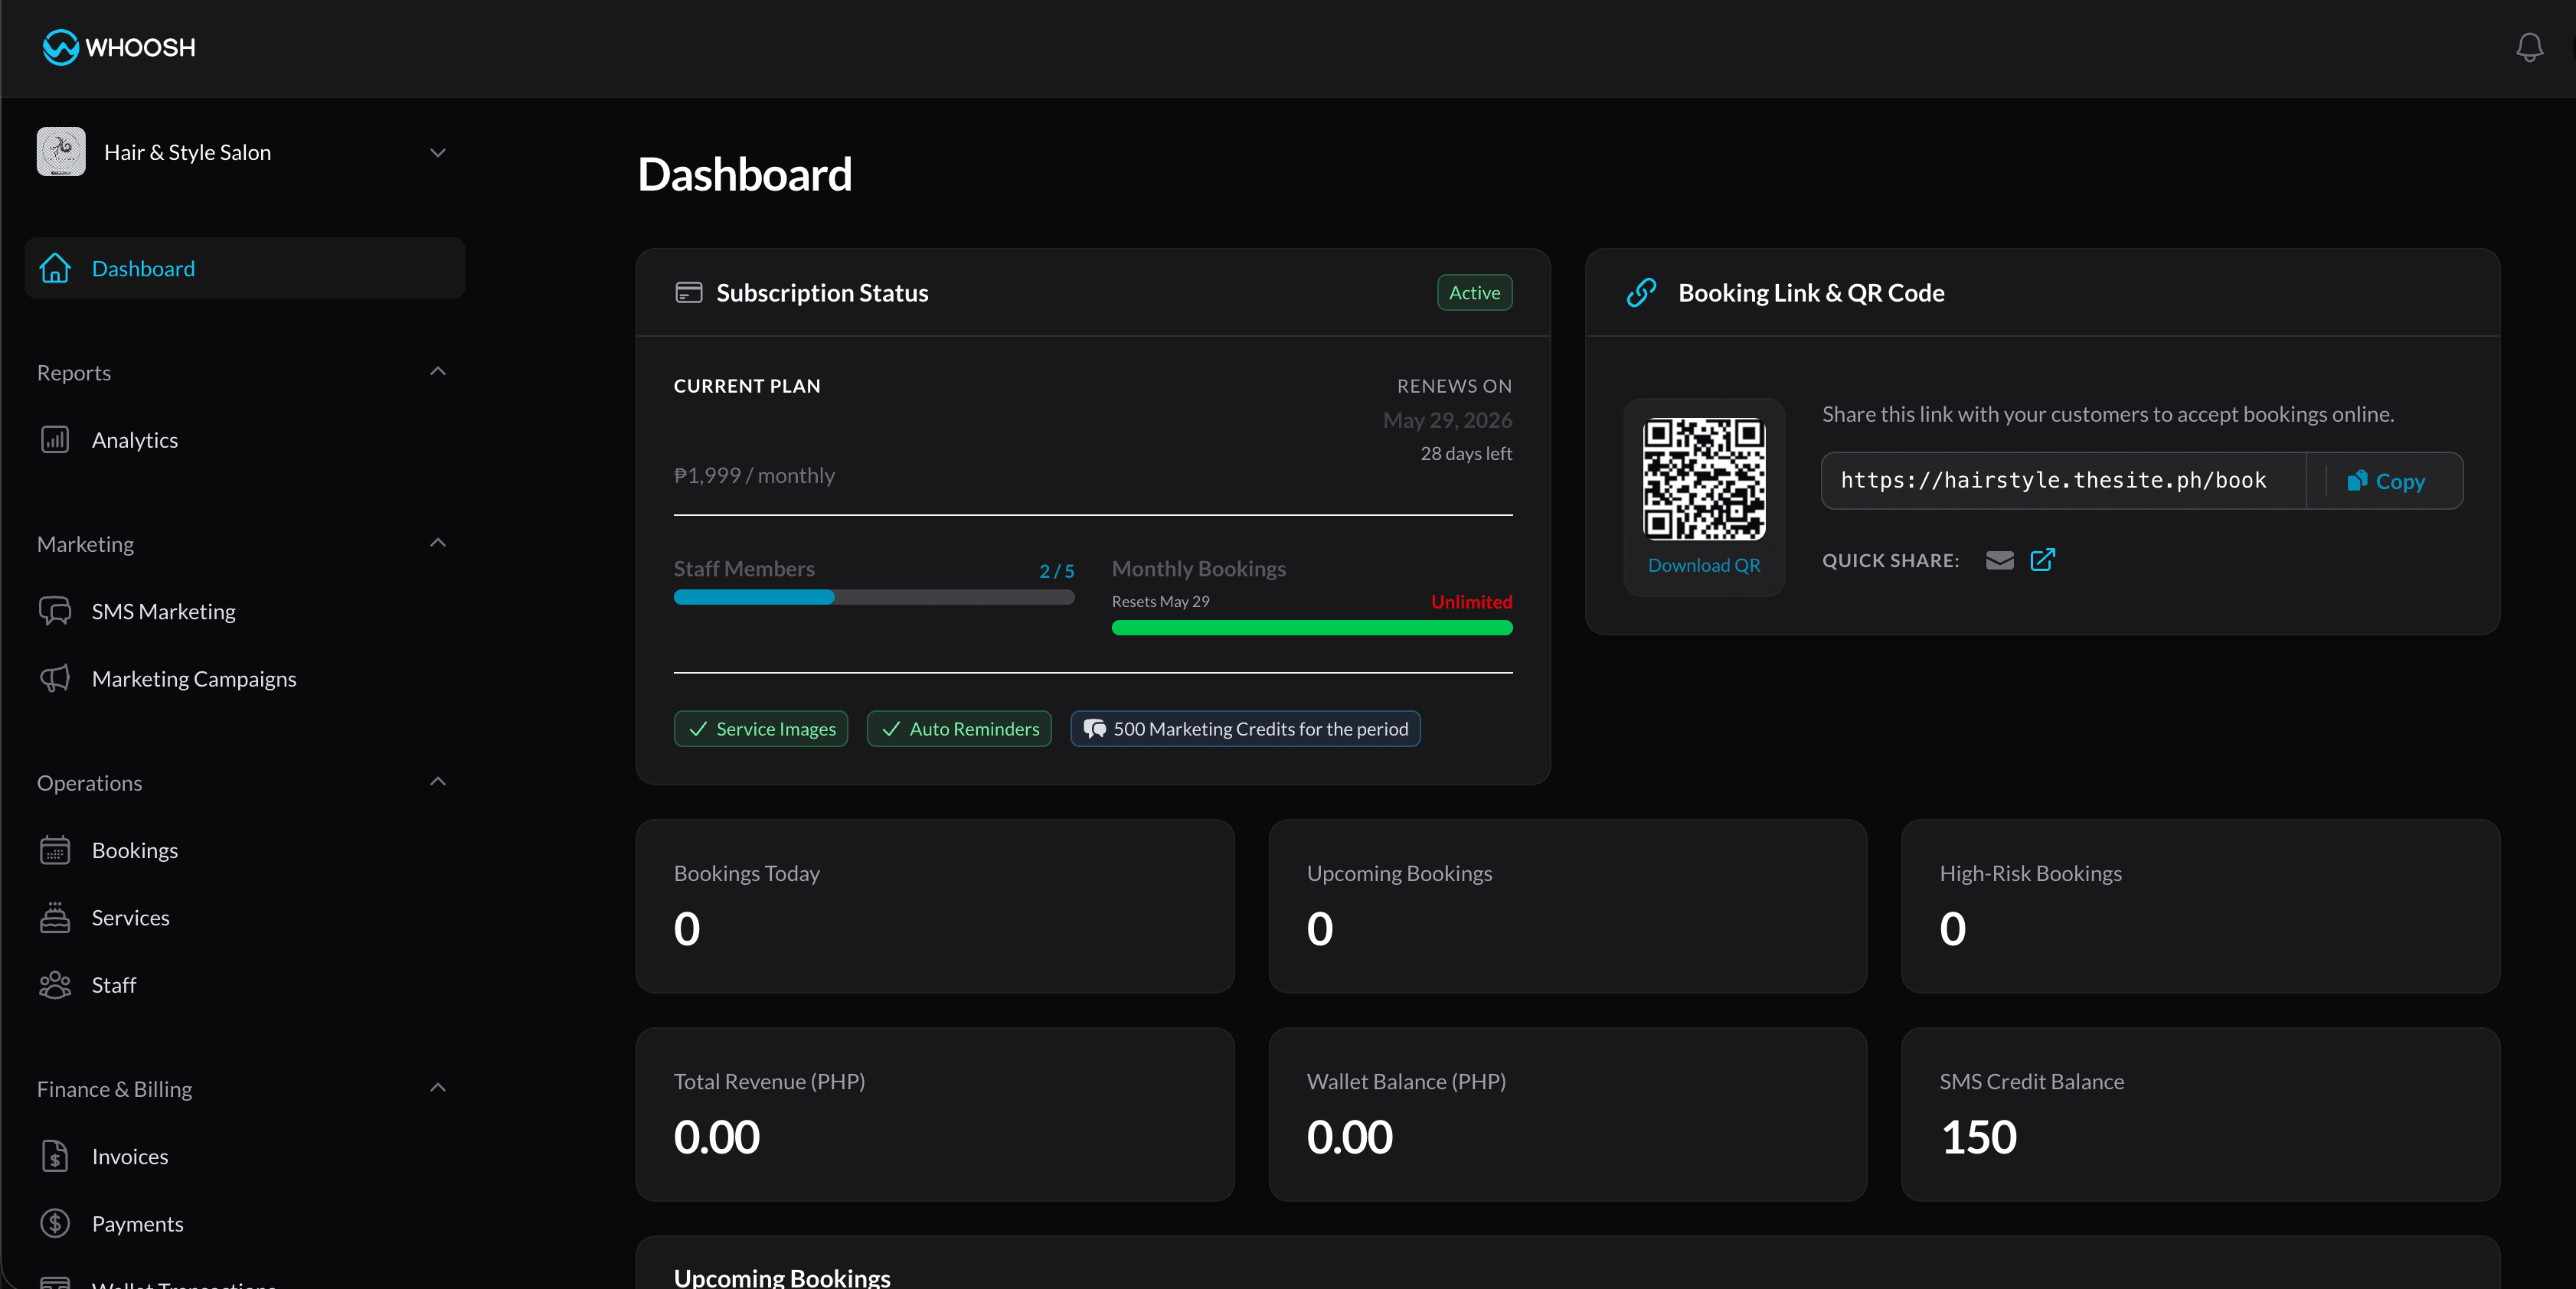Image resolution: width=2576 pixels, height=1289 pixels.
Task: Collapse the Operations section
Action: pyautogui.click(x=437, y=782)
